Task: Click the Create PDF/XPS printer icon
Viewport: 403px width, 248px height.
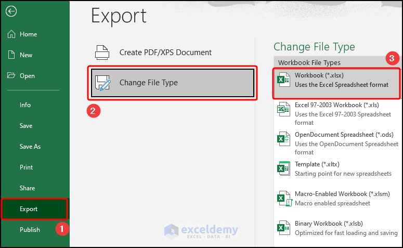Action: pos(102,53)
